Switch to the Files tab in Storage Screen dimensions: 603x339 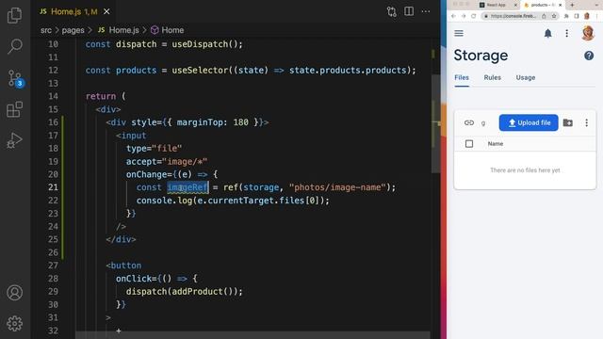tap(462, 77)
